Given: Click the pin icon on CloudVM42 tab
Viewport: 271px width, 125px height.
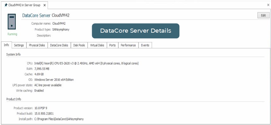Looking at the screenshot, I should point(6,5).
